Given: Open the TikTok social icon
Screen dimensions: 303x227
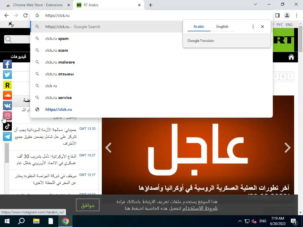Looking at the screenshot, I should point(7,126).
